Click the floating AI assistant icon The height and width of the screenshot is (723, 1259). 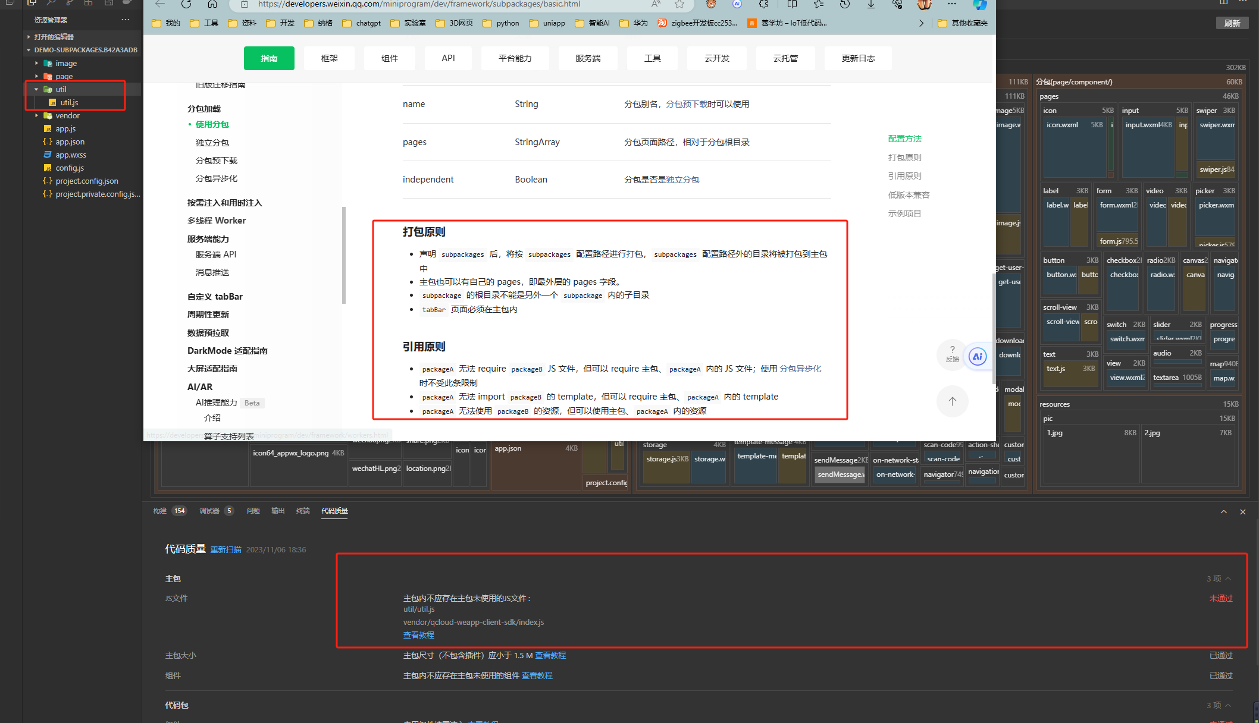(978, 357)
